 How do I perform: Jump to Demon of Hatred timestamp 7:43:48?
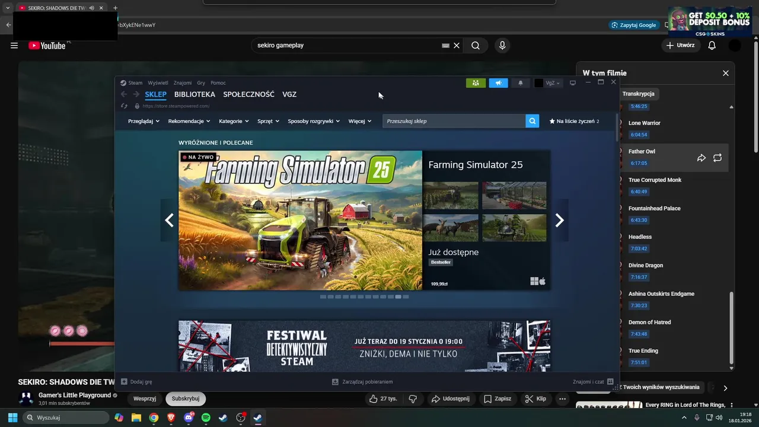tap(639, 334)
